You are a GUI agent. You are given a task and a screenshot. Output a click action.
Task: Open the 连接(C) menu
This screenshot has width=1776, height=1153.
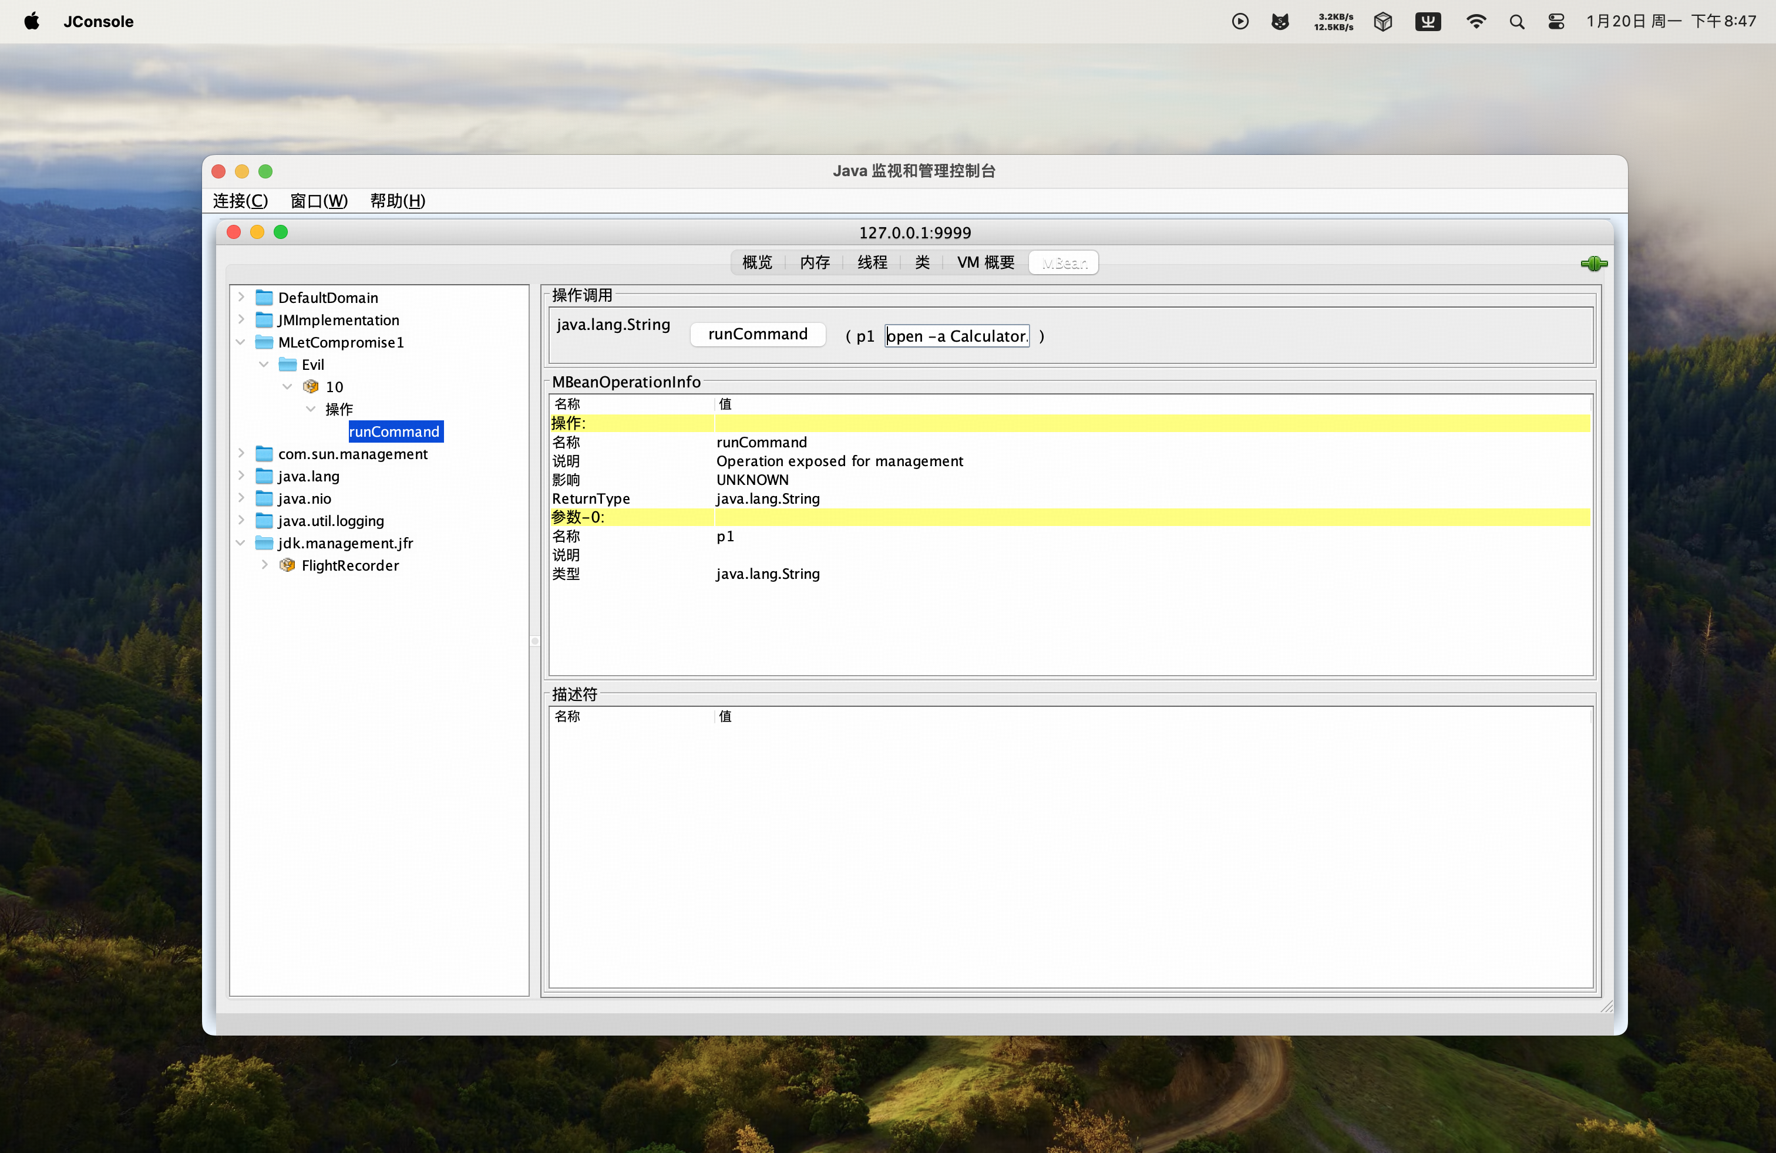240,201
